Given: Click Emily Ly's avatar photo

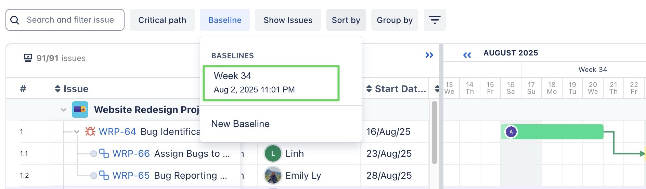Looking at the screenshot, I should pos(273,175).
